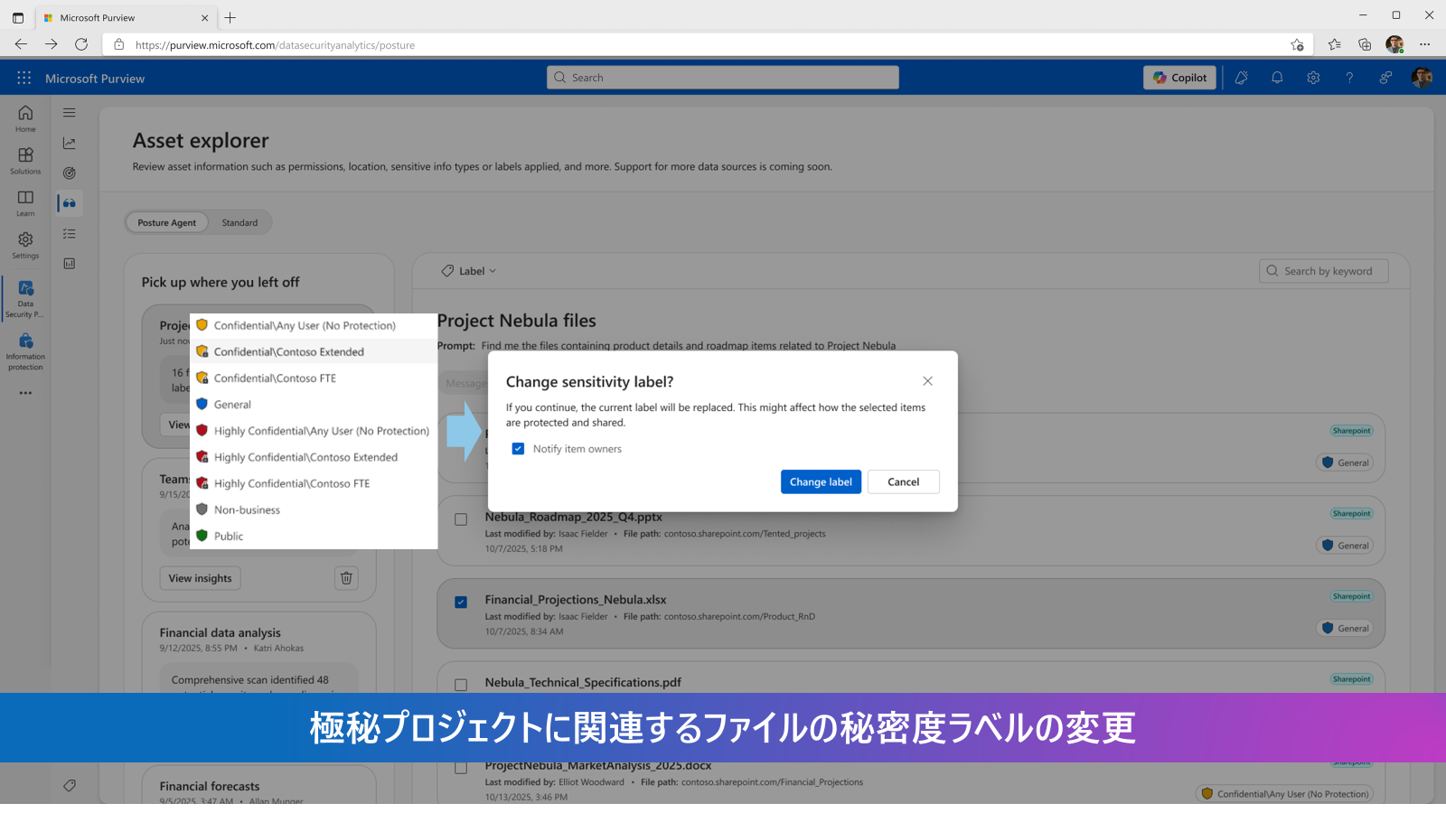Open the Financial forecasts session
1446x813 pixels.
coord(210,787)
